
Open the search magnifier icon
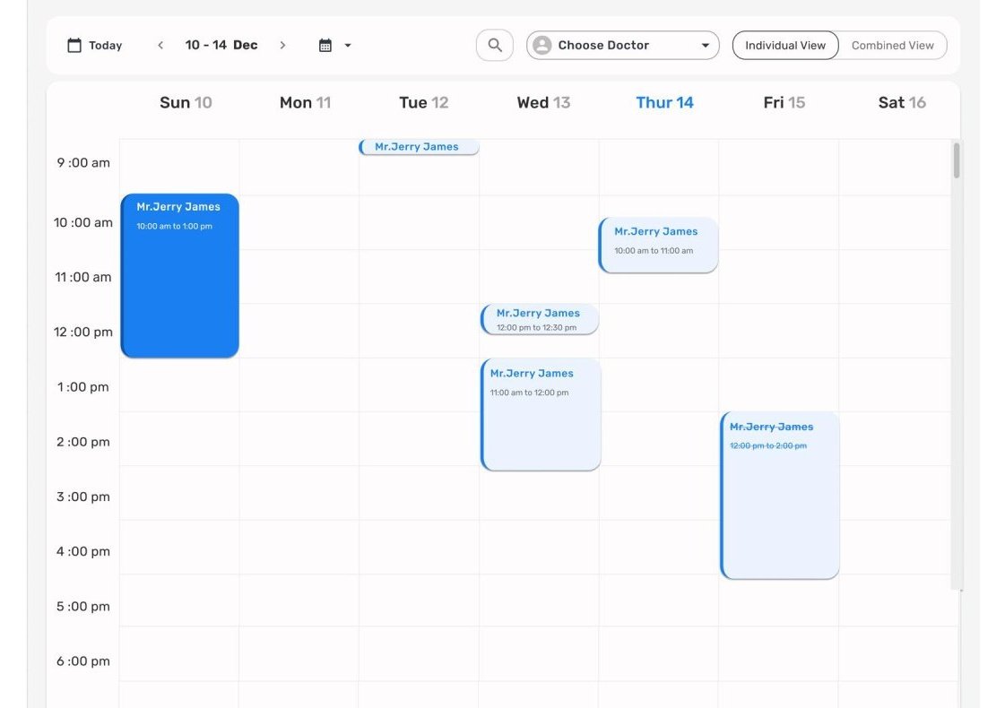(494, 44)
